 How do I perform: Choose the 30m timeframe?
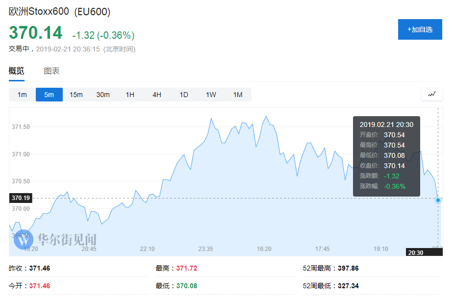[x=103, y=95]
